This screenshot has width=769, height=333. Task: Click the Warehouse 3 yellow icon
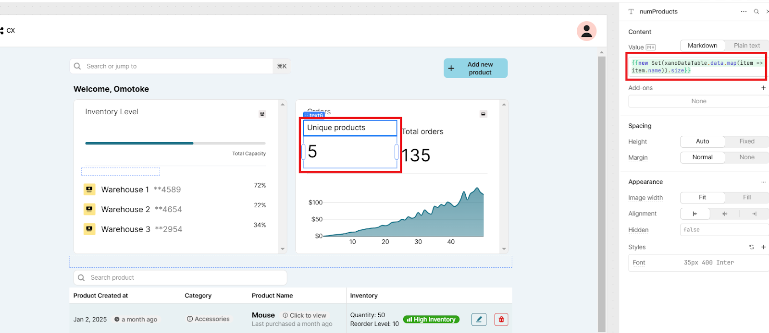pos(89,229)
